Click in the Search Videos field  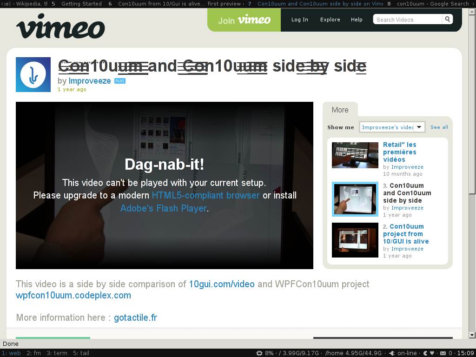407,20
